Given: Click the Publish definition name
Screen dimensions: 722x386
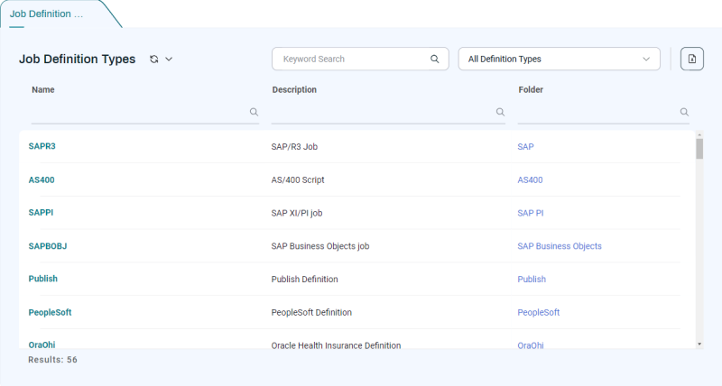Looking at the screenshot, I should pyautogui.click(x=43, y=279).
